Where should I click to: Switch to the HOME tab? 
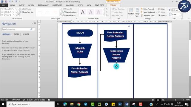click(13, 5)
